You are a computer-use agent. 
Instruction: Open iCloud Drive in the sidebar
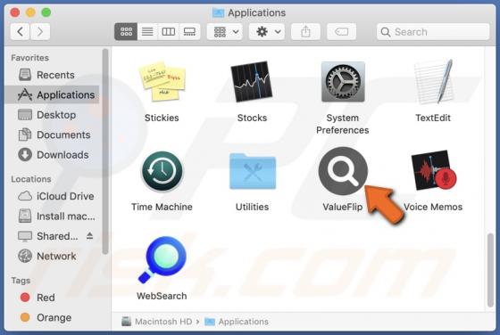(53, 196)
